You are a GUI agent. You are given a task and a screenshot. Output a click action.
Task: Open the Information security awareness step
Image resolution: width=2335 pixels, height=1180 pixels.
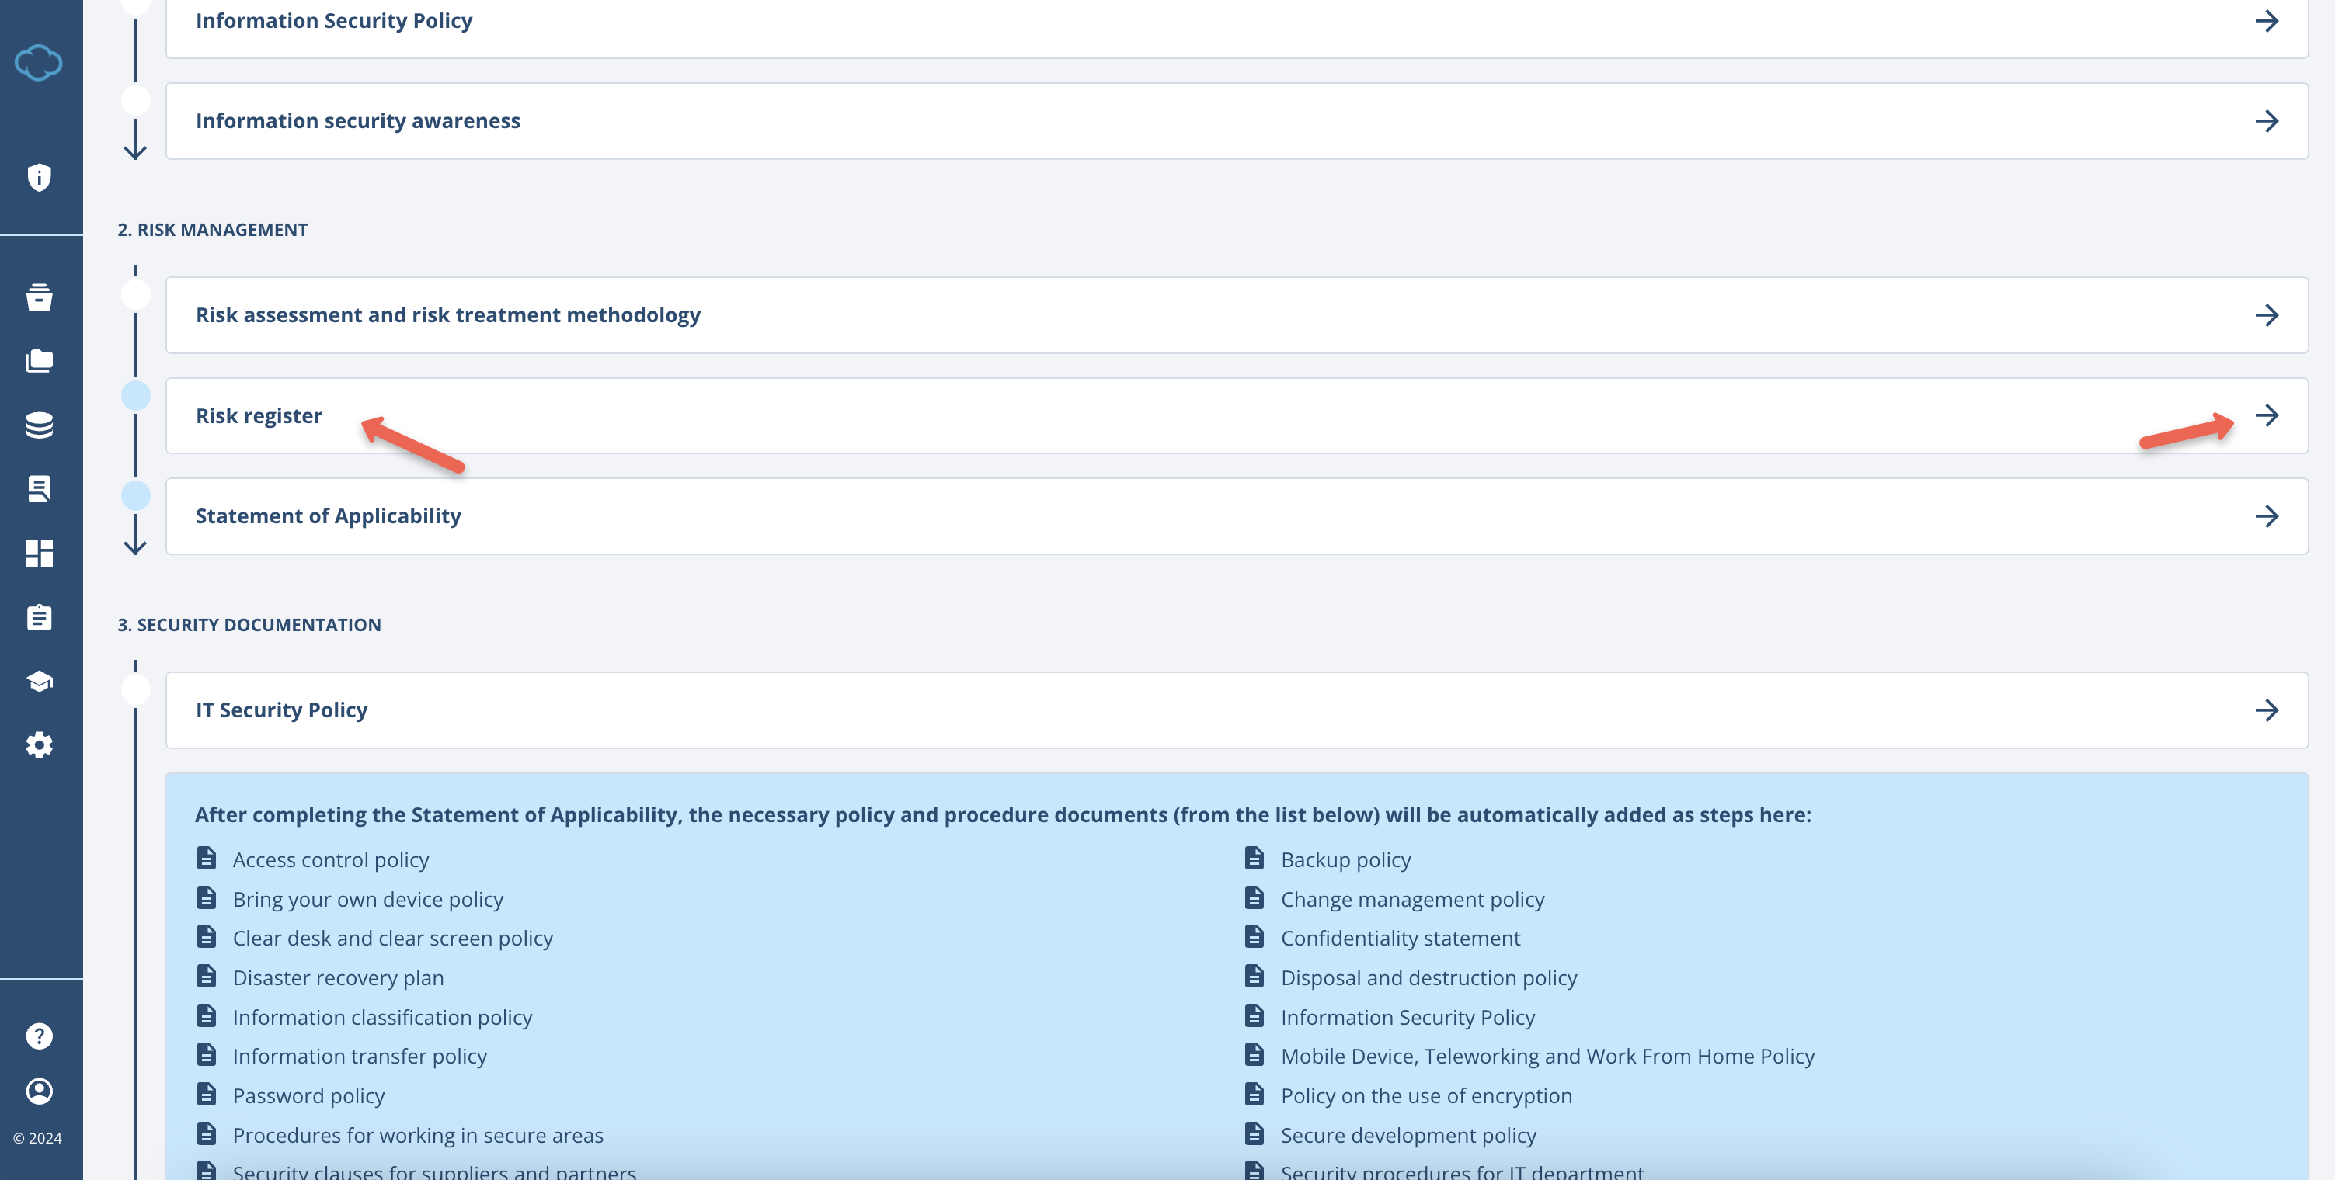click(2269, 120)
